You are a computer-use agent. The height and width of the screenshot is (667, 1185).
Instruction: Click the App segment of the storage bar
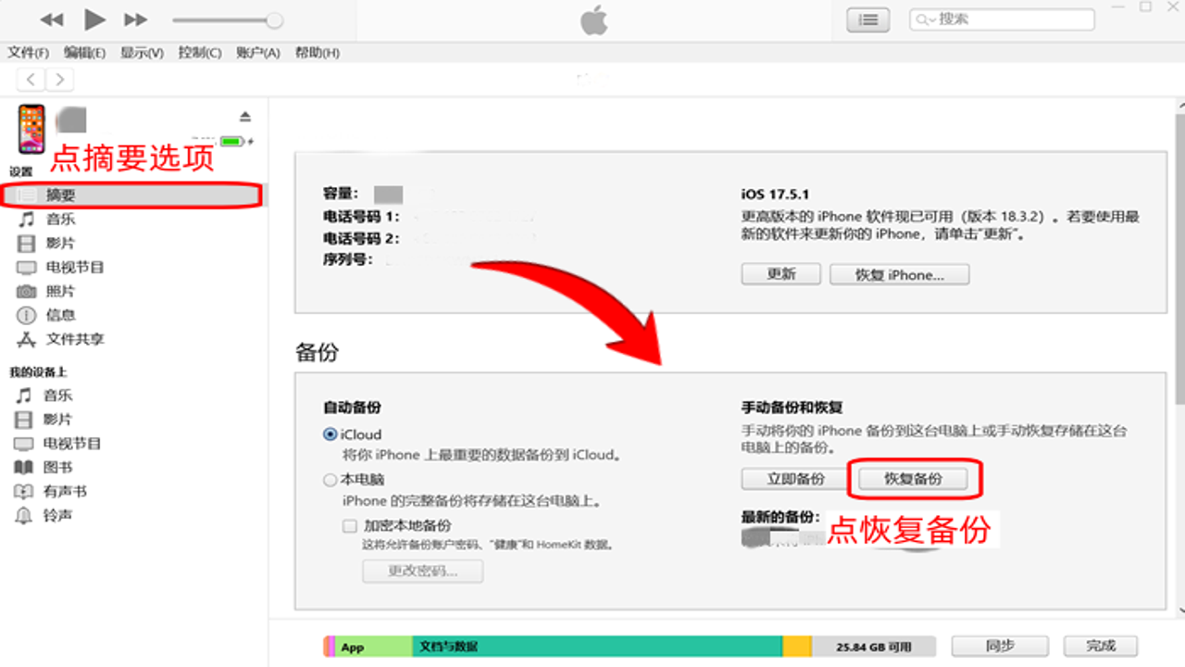tap(373, 647)
